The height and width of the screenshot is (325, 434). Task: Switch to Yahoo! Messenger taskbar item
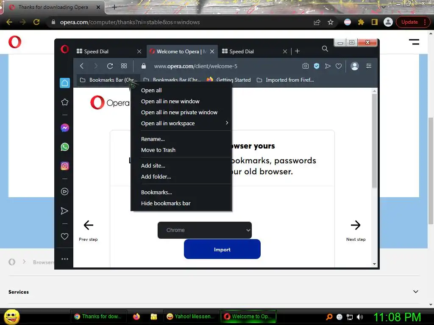pyautogui.click(x=191, y=317)
